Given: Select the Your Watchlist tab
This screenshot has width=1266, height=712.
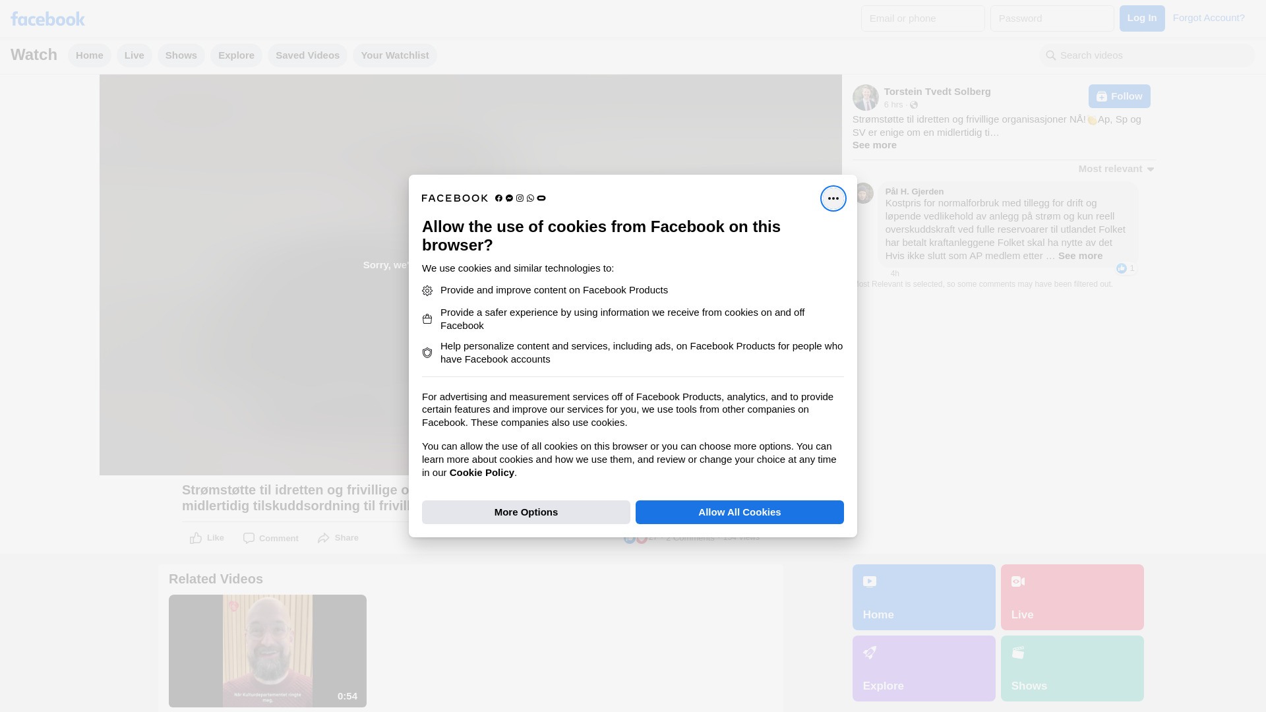Looking at the screenshot, I should 394,55.
